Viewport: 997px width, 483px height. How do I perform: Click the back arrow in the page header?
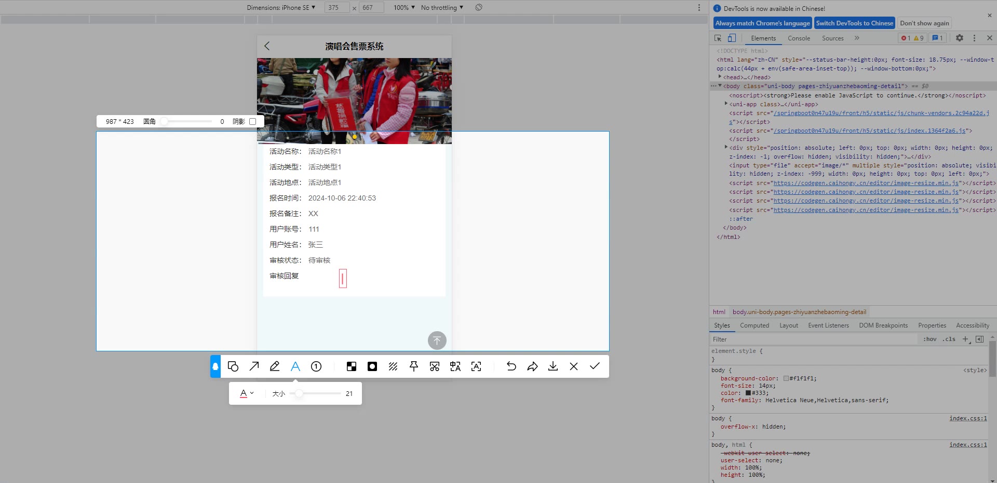[x=267, y=46]
